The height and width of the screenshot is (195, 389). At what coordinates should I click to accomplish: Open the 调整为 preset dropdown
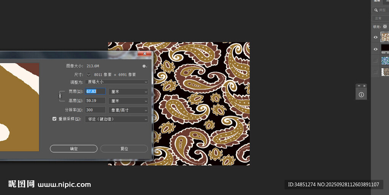tap(117, 82)
